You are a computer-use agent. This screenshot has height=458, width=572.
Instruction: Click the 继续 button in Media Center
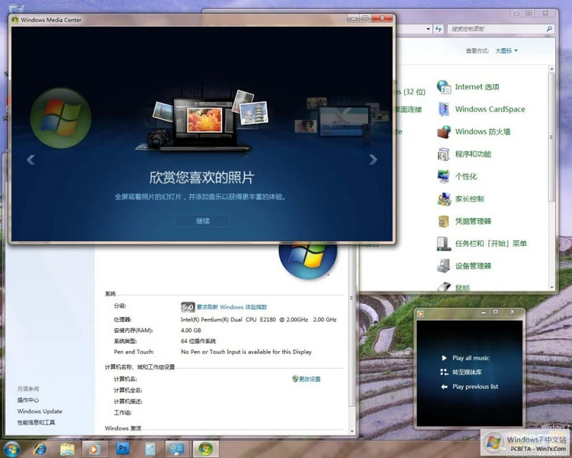(x=202, y=221)
